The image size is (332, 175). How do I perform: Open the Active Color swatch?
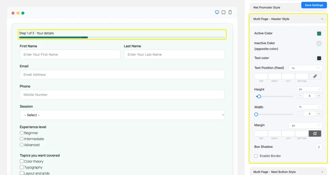tap(319, 34)
